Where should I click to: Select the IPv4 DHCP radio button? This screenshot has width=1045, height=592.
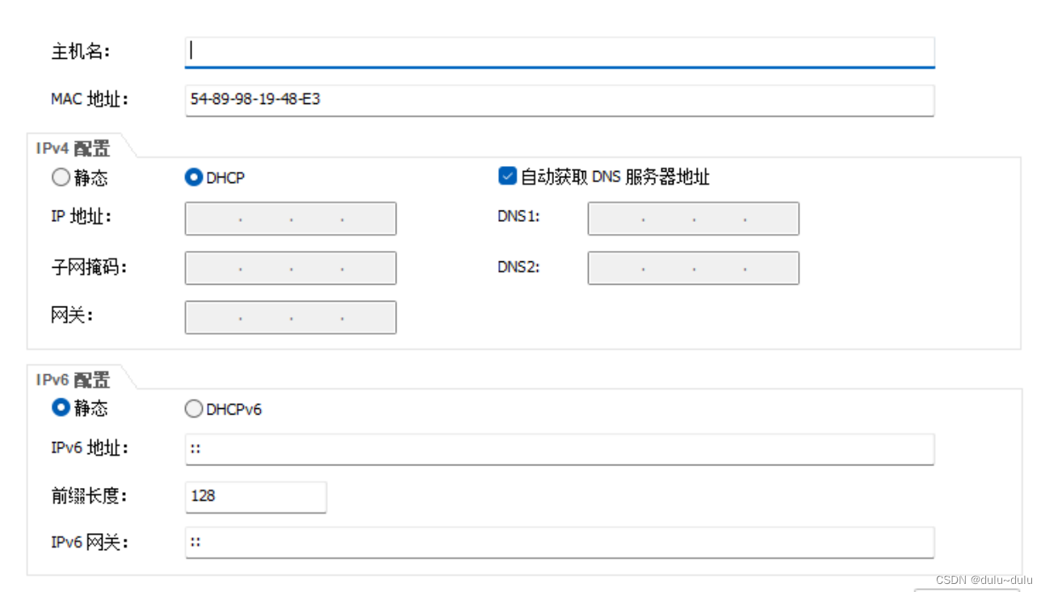(194, 177)
